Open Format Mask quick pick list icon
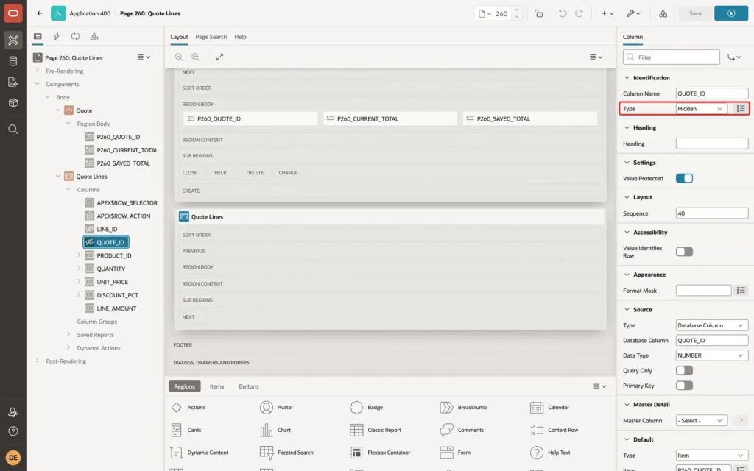754x471 pixels. point(741,290)
